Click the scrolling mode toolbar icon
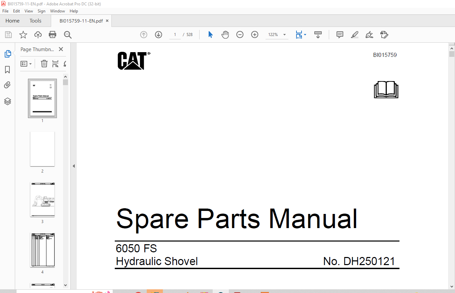Image resolution: width=455 pixels, height=293 pixels. [318, 35]
